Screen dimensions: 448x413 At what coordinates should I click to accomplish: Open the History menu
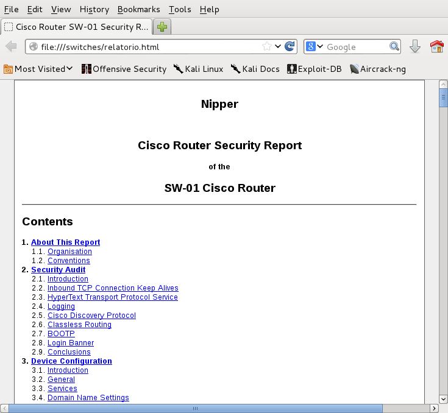pos(94,9)
